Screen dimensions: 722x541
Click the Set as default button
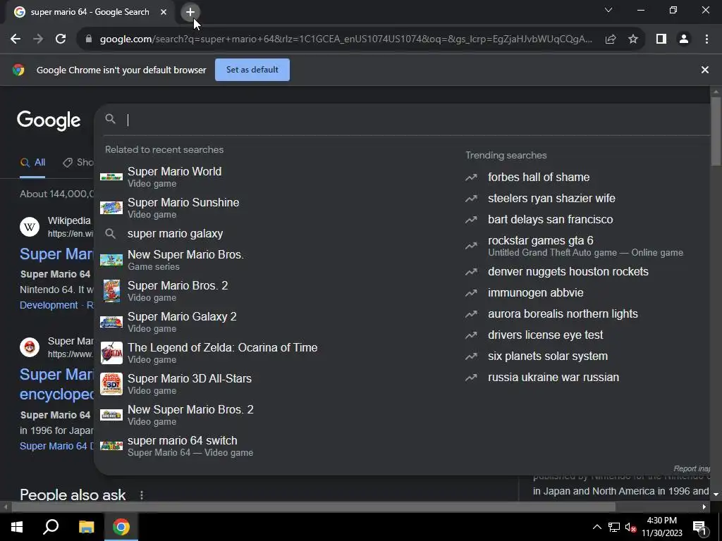pyautogui.click(x=252, y=70)
